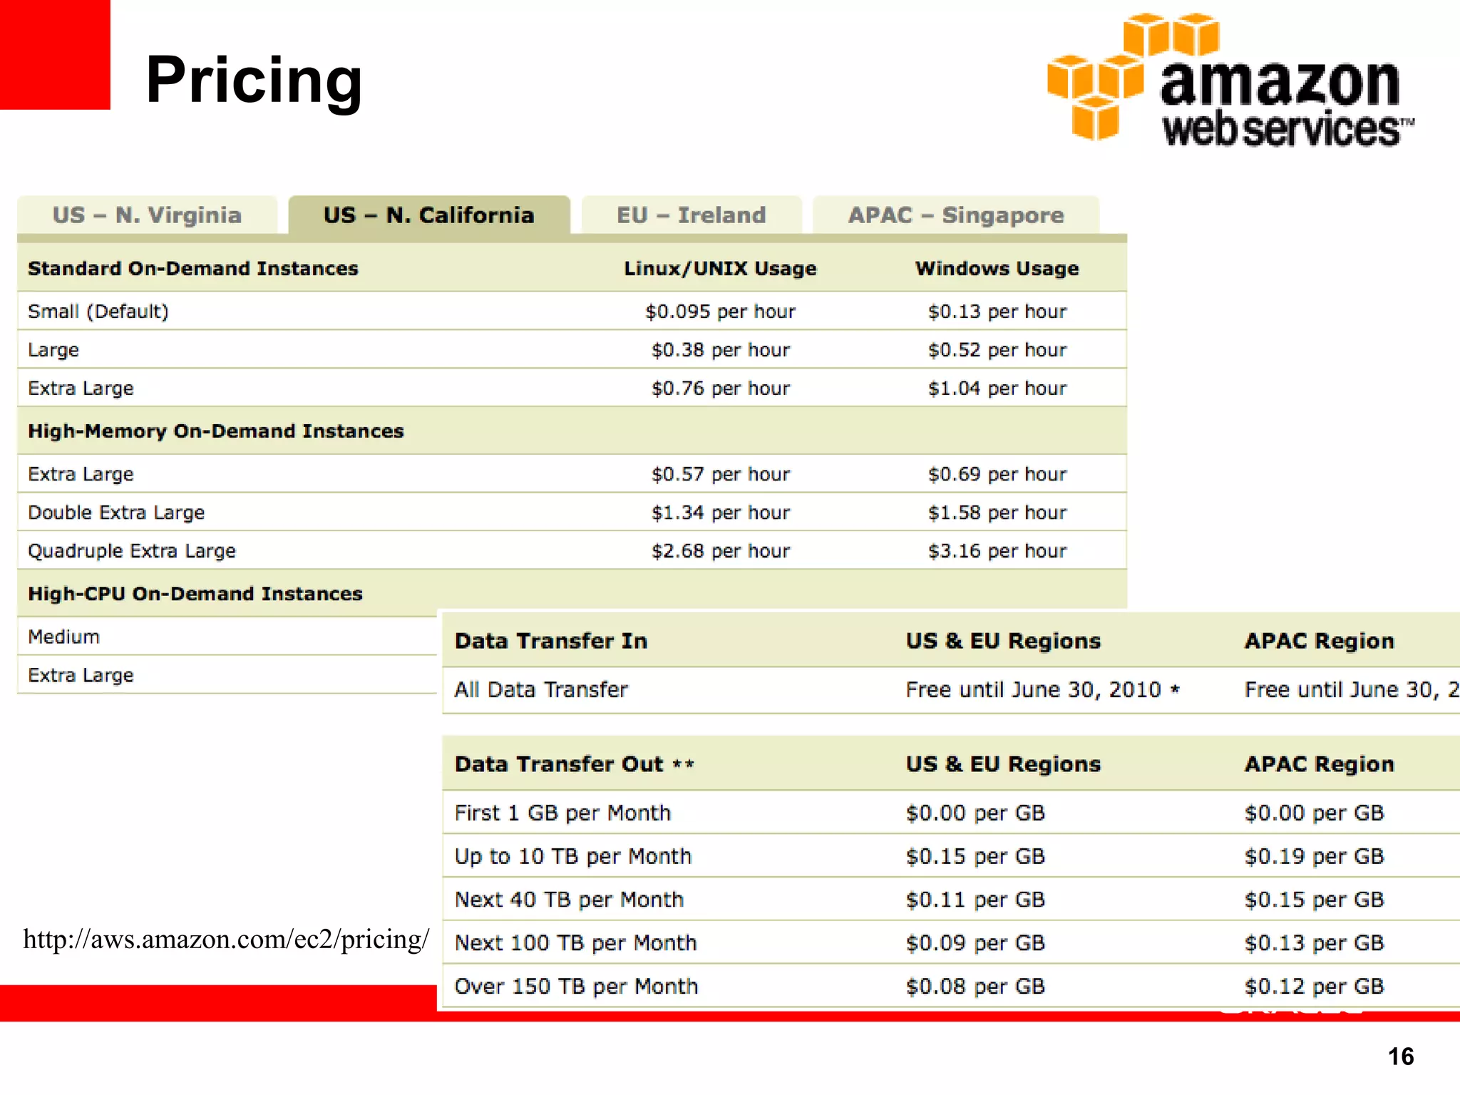
Task: Open the EU – Ireland tab
Action: (692, 215)
